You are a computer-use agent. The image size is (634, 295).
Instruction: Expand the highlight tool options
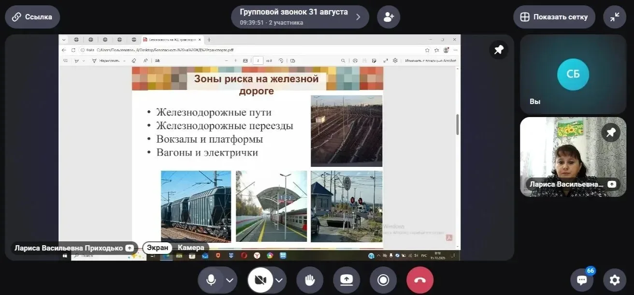tap(83, 60)
